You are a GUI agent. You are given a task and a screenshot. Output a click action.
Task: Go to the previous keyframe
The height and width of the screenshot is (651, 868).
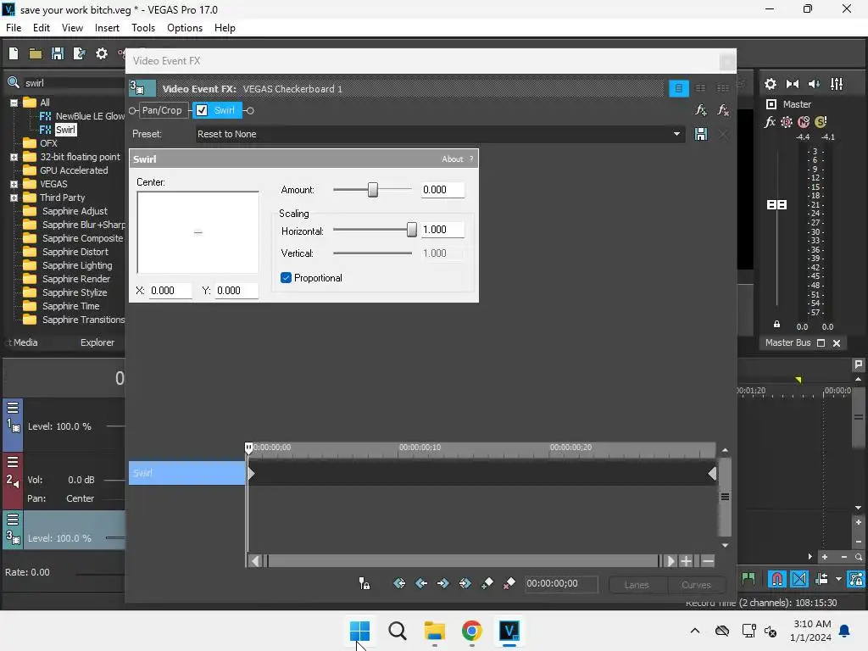421,583
